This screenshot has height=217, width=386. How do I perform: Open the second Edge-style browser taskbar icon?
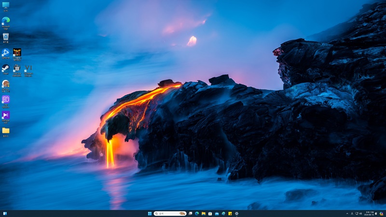tap(223, 214)
